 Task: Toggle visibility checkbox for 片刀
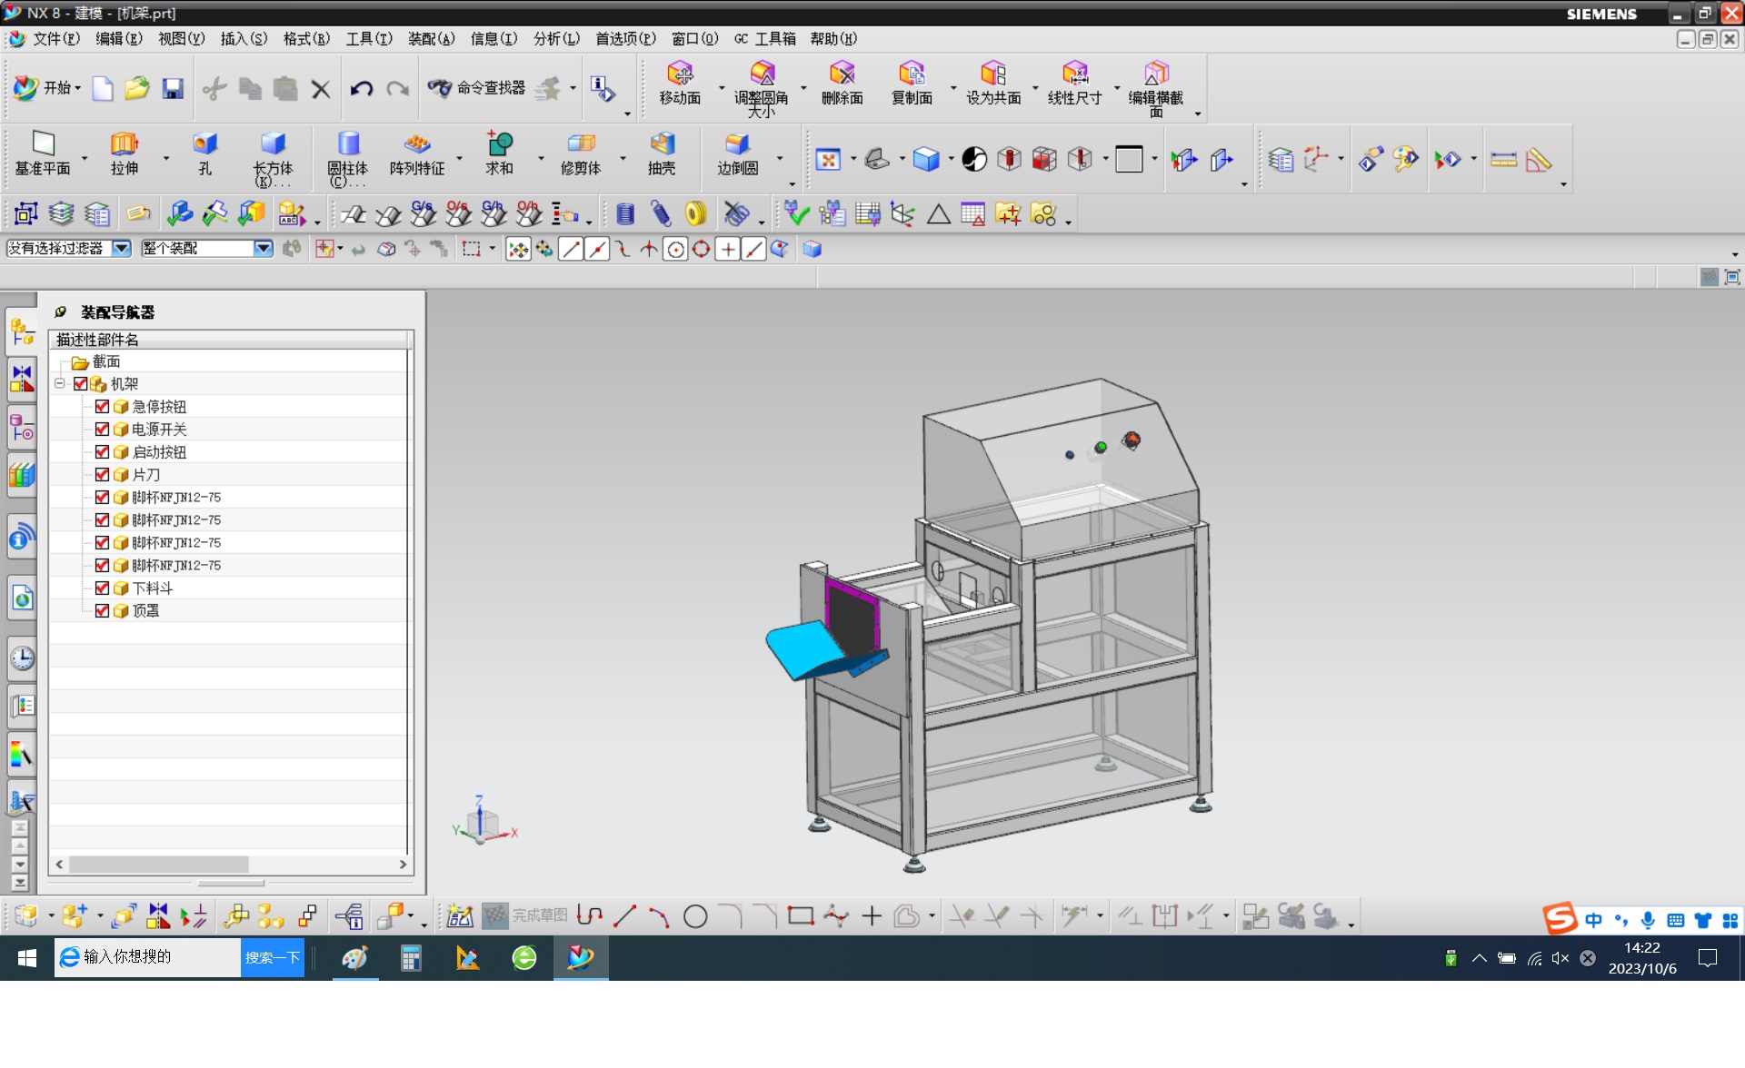pyautogui.click(x=102, y=475)
